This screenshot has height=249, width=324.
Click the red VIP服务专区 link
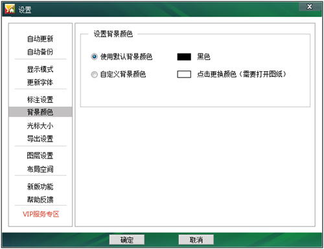41,214
